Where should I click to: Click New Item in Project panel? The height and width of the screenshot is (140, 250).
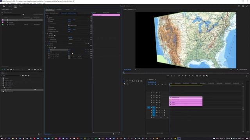pos(38,70)
